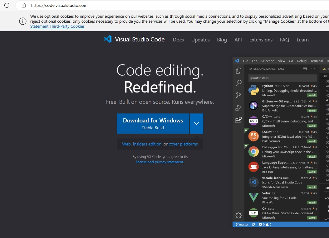The width and height of the screenshot is (329, 238).
Task: Open the Insiders edition link
Action: 147,144
